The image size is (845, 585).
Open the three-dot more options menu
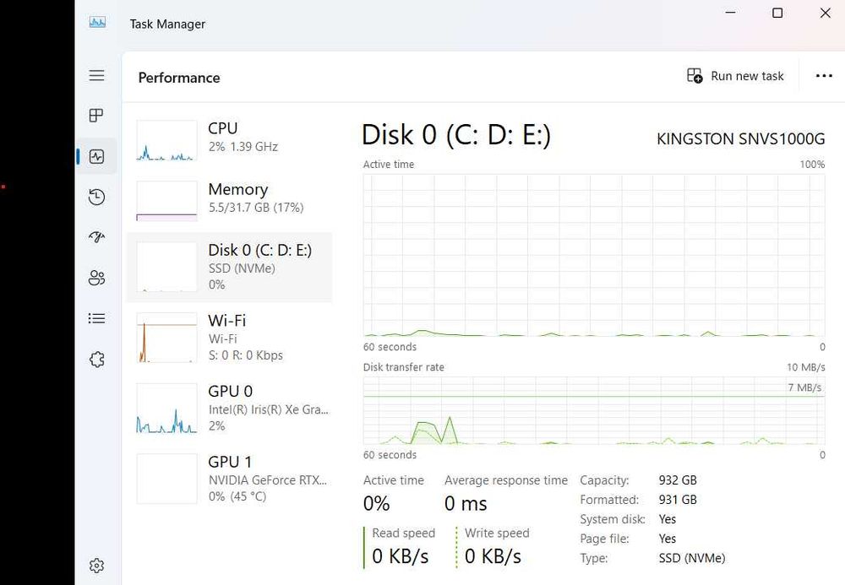tap(824, 76)
